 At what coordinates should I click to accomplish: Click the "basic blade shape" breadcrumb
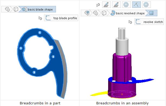point(37,9)
